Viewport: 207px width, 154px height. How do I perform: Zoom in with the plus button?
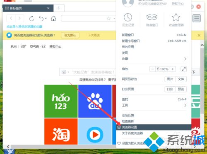click(x=173, y=69)
